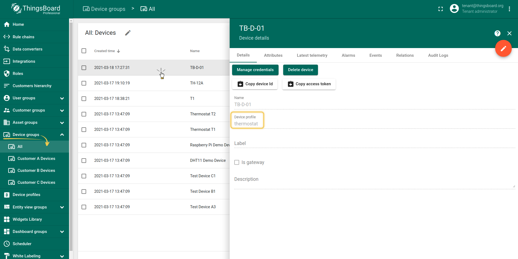Navigate to Device profiles
The width and height of the screenshot is (518, 259).
click(26, 195)
